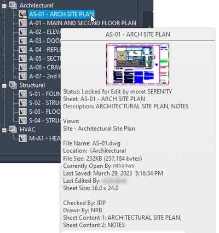Select the A-07 - 2nd sheet row
Screen dimensions: 219x233
click(45, 76)
